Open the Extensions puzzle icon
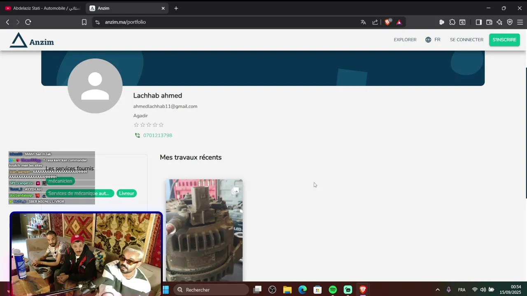This screenshot has width=527, height=296. 452,22
